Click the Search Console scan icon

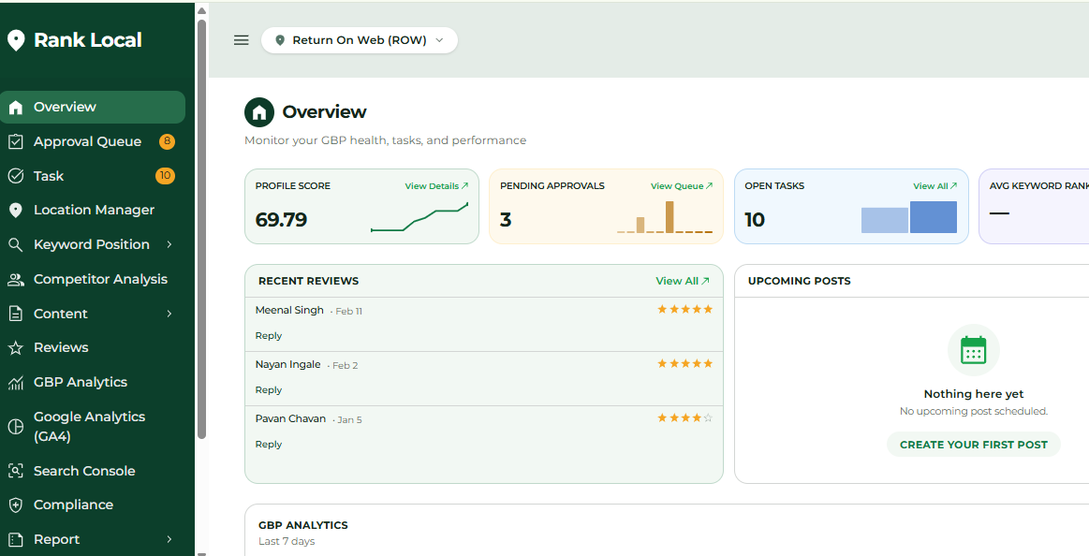pos(15,471)
